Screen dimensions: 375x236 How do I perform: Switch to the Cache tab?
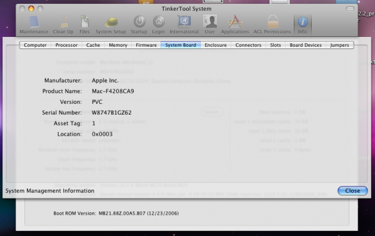[93, 45]
